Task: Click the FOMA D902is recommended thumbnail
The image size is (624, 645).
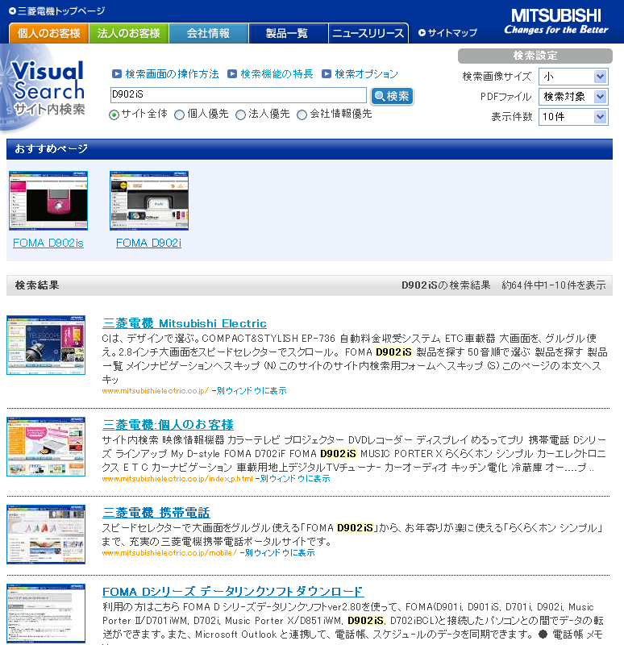Action: coord(48,201)
